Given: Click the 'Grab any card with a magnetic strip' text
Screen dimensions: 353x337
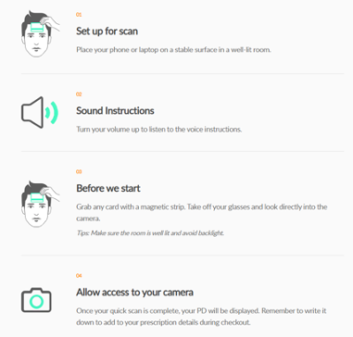Looking at the screenshot, I should tap(131, 206).
